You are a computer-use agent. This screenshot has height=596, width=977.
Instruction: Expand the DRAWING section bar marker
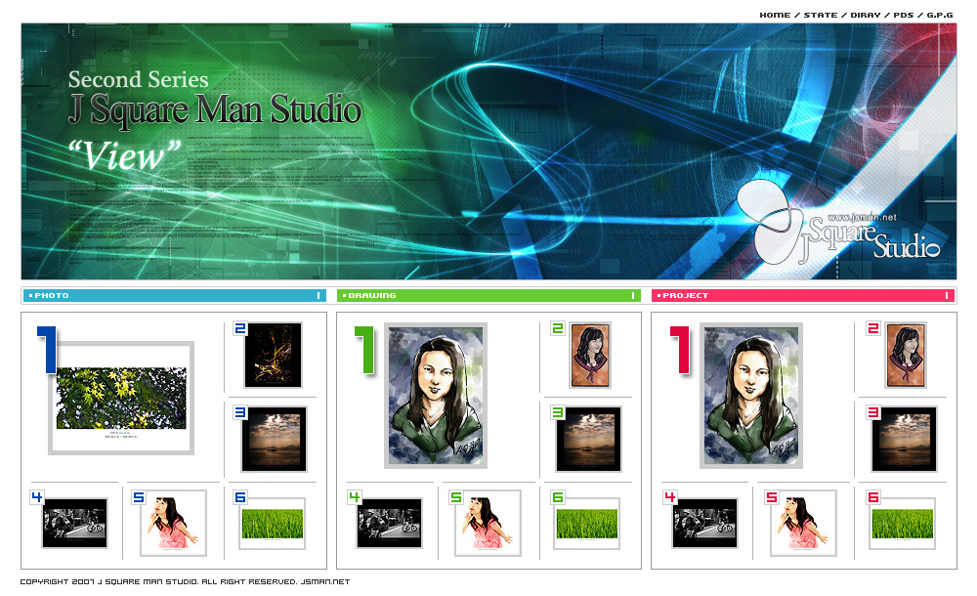coord(633,295)
